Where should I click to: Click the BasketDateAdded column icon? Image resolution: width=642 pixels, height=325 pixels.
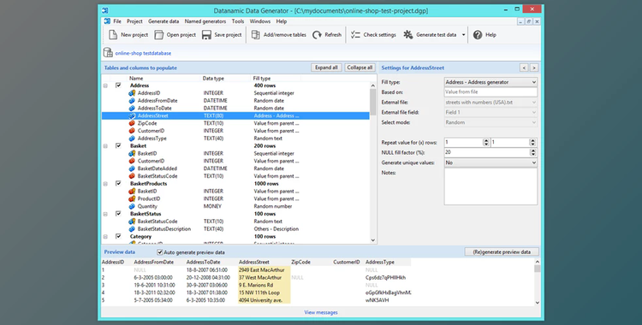(x=132, y=168)
